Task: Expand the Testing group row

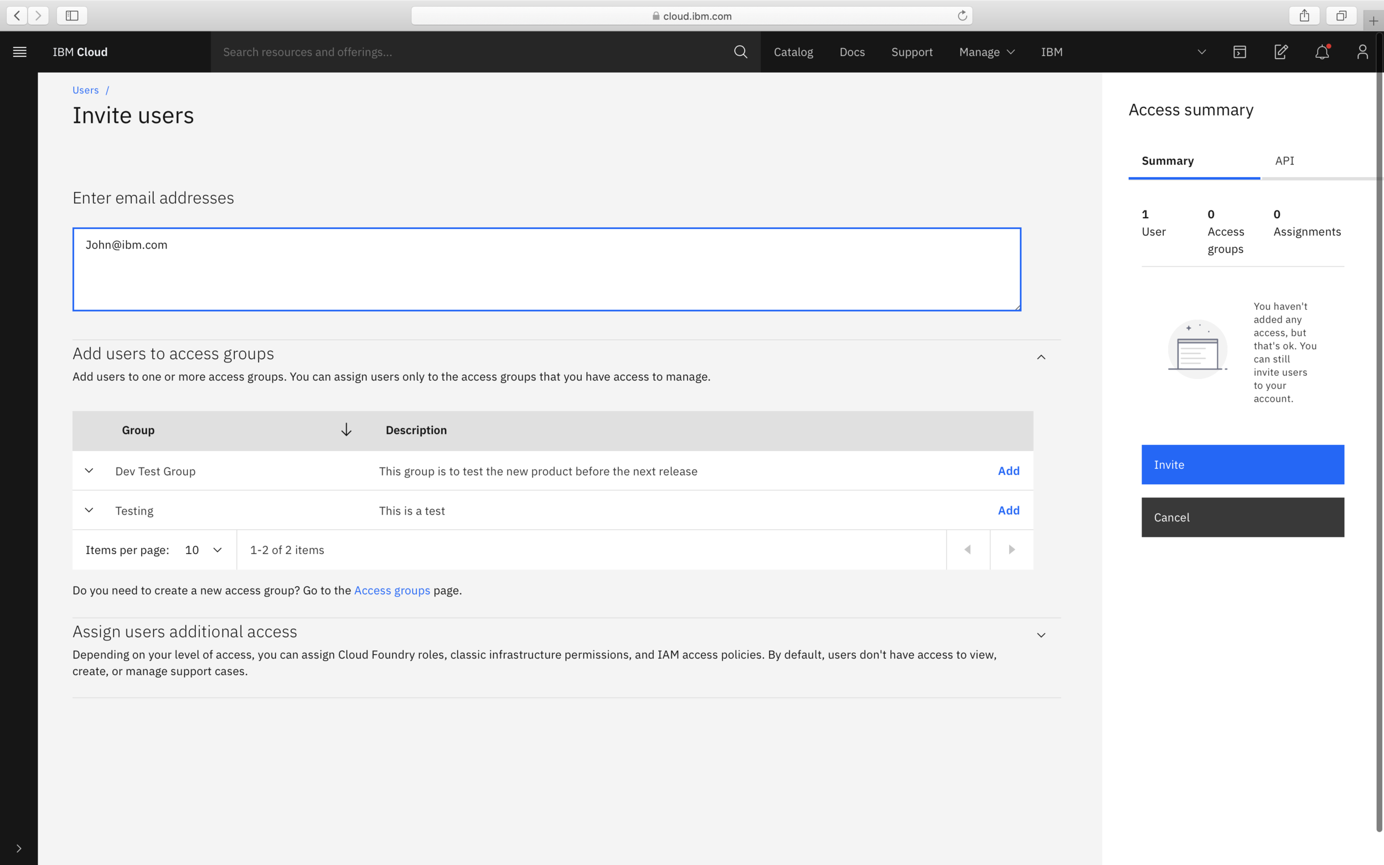Action: [89, 510]
